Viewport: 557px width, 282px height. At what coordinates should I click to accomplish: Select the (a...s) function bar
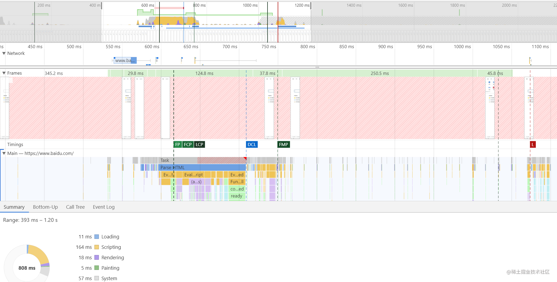coord(196,182)
